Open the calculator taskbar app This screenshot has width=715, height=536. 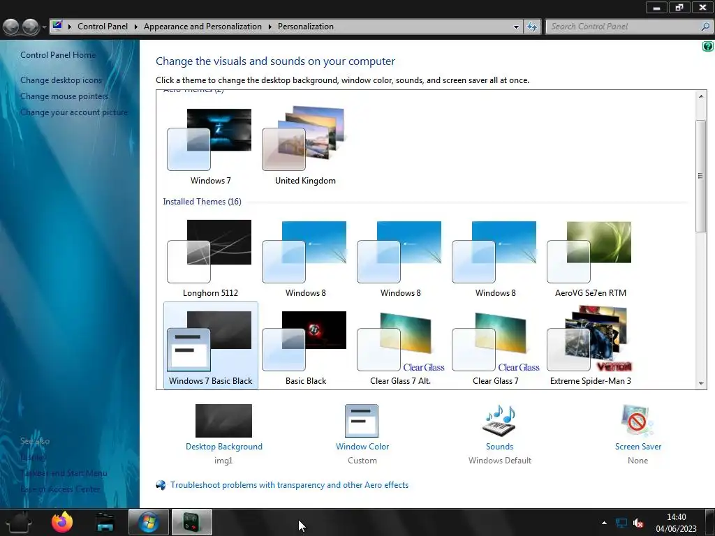coord(191,522)
